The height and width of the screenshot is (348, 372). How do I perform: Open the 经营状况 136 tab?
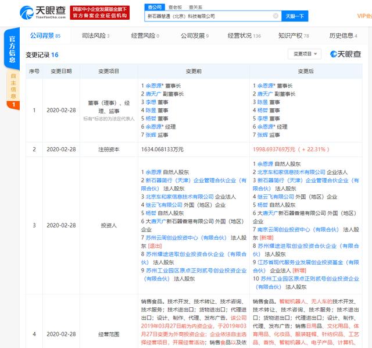tap(244, 36)
